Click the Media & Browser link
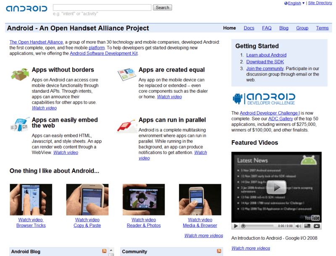 (x=200, y=225)
